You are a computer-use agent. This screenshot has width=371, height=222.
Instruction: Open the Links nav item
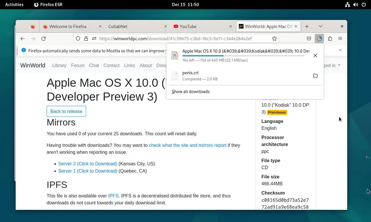(x=130, y=65)
